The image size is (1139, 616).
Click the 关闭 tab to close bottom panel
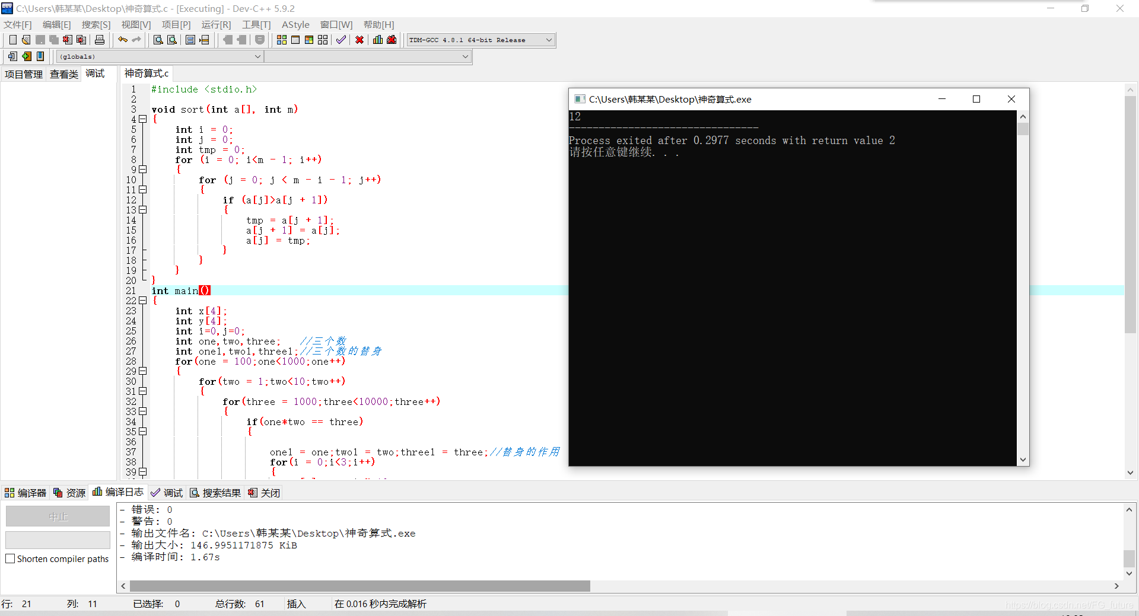[x=264, y=493]
